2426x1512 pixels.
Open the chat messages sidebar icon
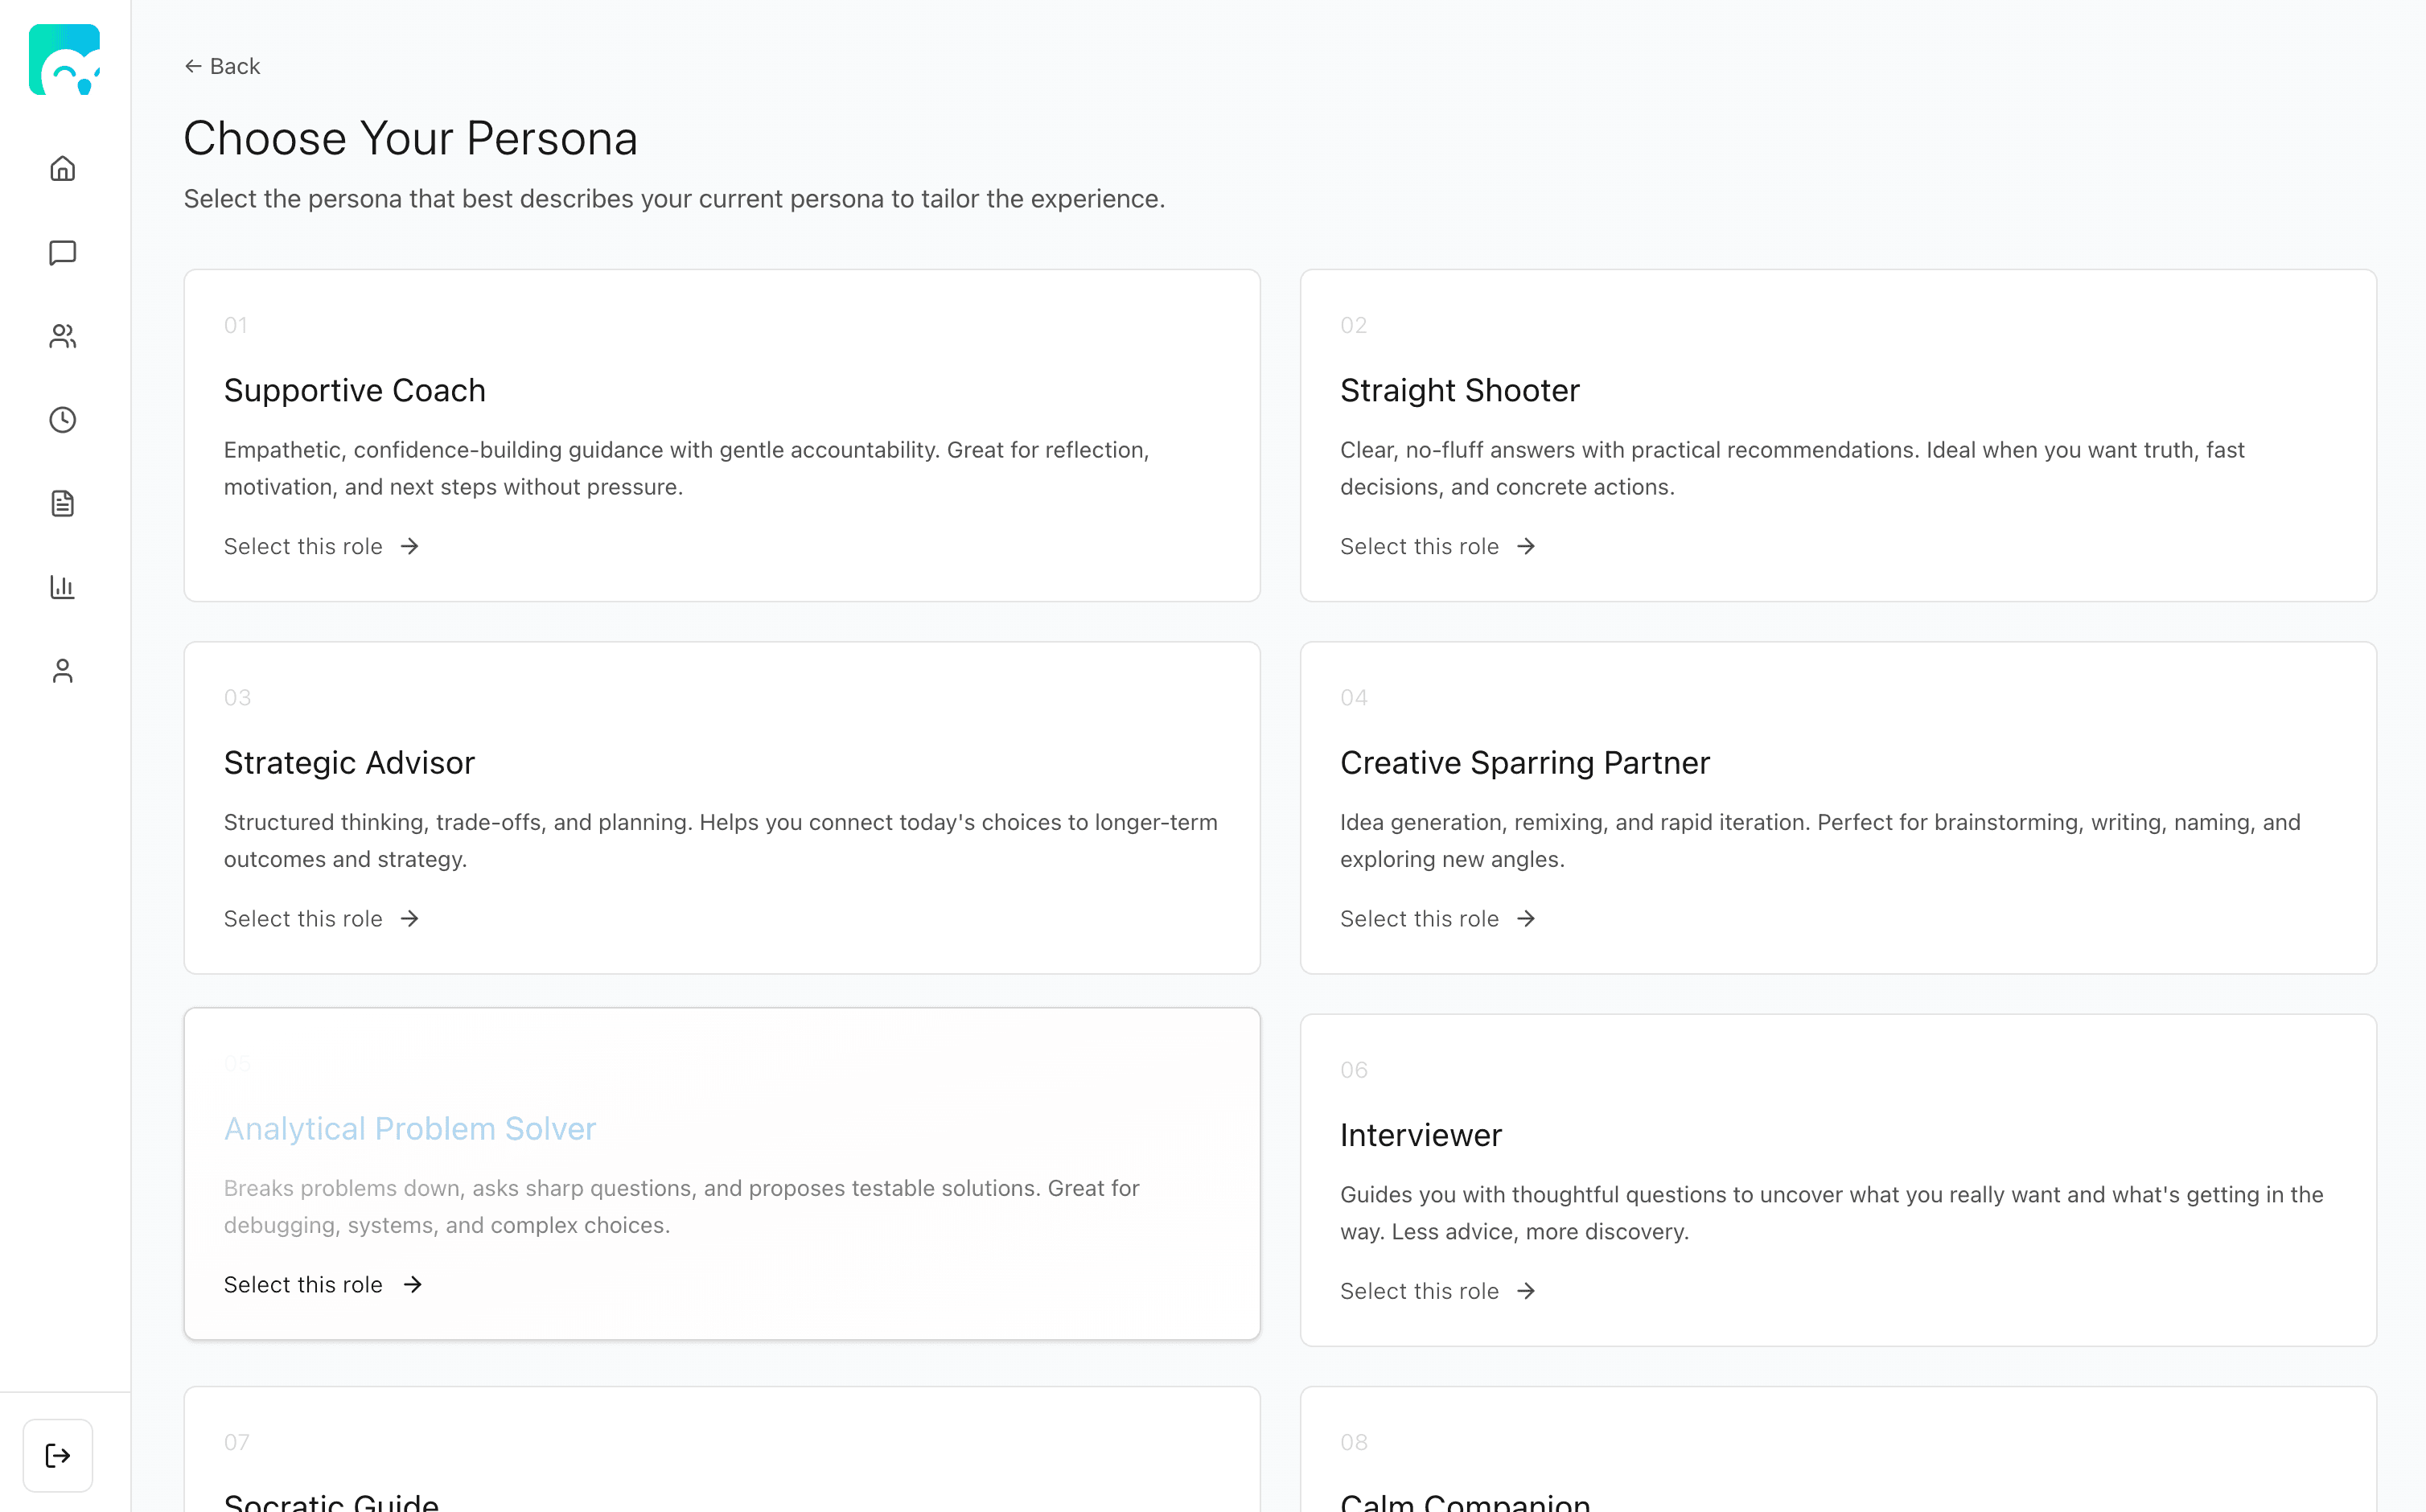63,252
